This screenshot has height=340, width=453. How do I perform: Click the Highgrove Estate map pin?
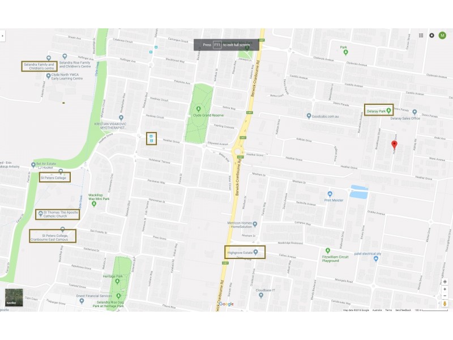(255, 252)
